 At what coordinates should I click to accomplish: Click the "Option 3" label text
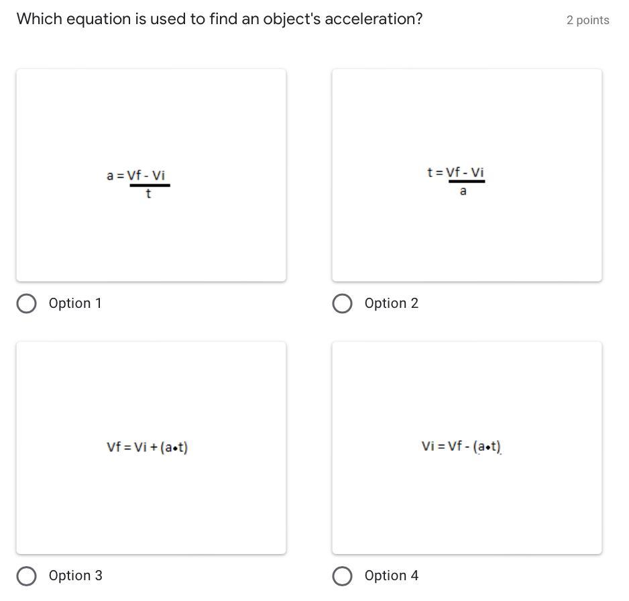point(75,576)
